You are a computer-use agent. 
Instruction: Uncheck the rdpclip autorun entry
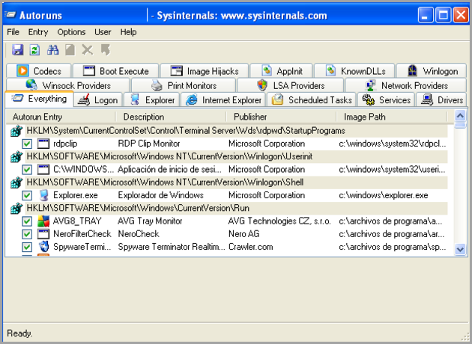point(27,144)
